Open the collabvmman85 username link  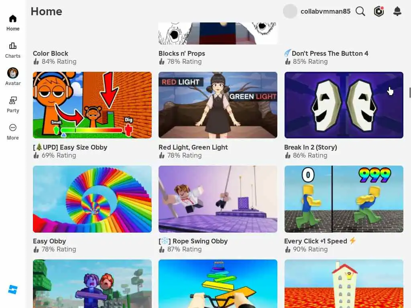point(325,11)
